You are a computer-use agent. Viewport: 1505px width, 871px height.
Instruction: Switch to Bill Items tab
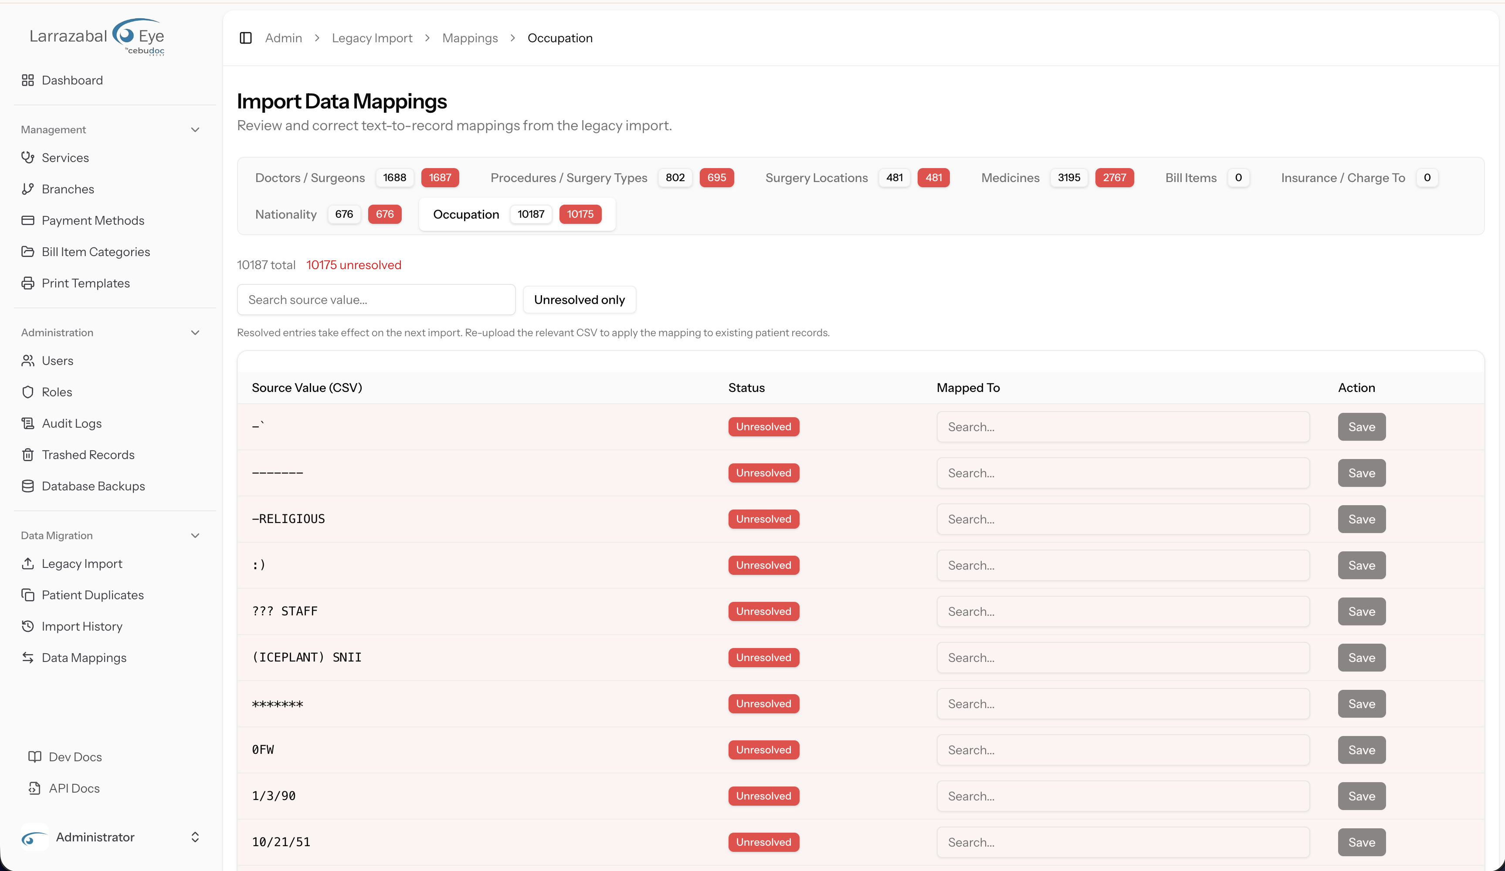1207,178
